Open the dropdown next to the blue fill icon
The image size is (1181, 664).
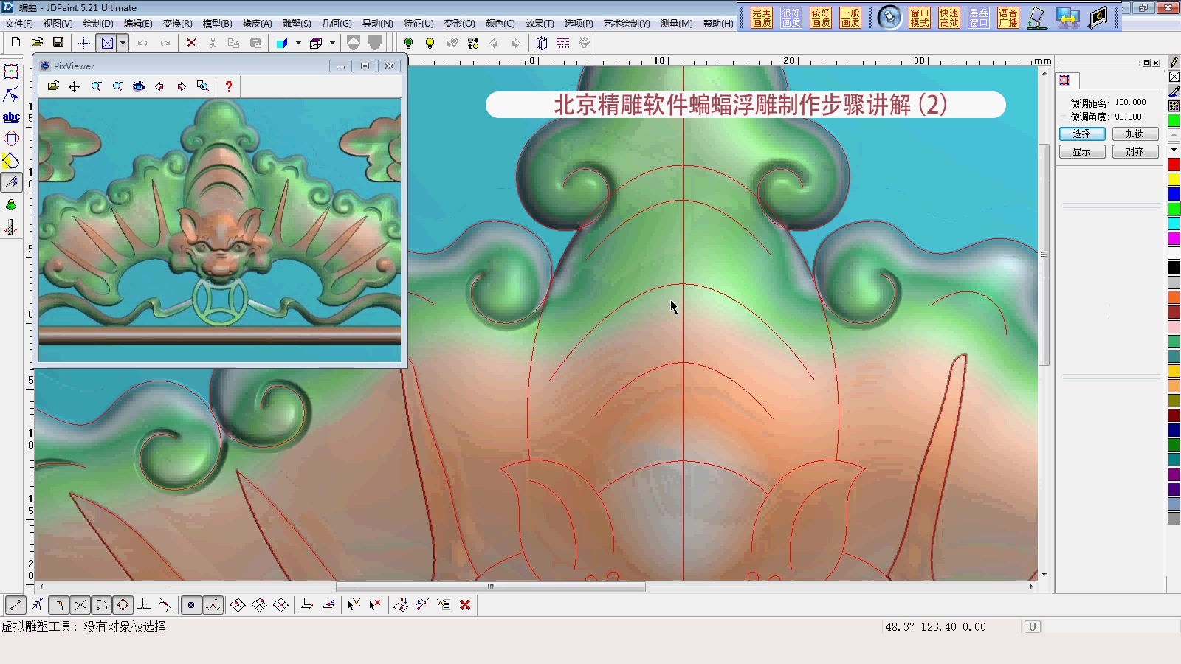point(298,44)
